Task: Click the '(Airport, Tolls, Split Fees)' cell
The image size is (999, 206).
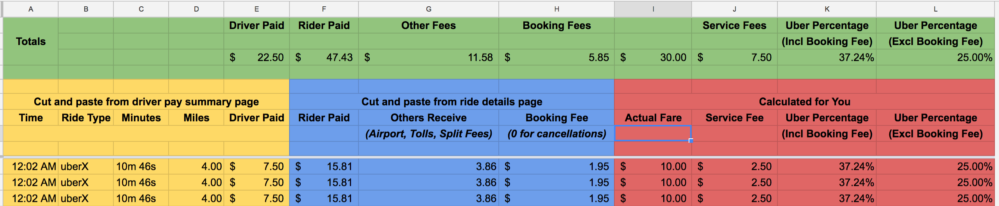Action: point(428,134)
